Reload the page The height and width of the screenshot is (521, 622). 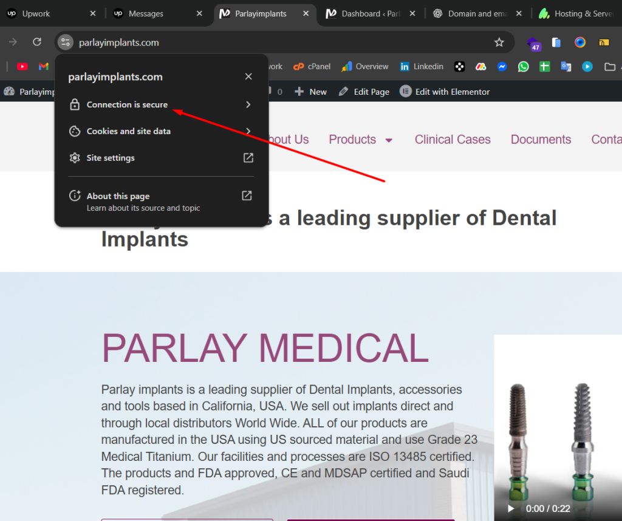[x=37, y=42]
